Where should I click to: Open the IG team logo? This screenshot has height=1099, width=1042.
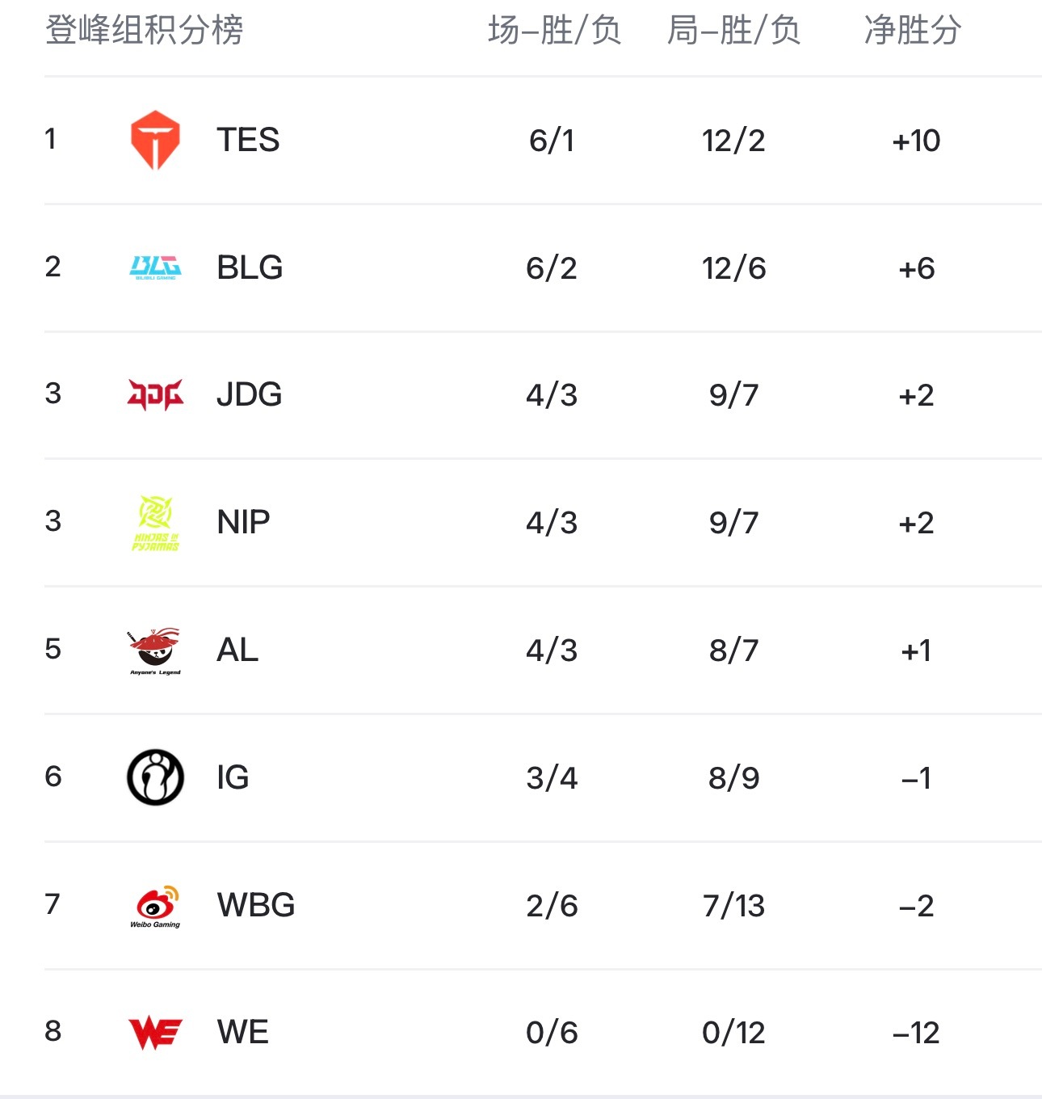(x=155, y=777)
